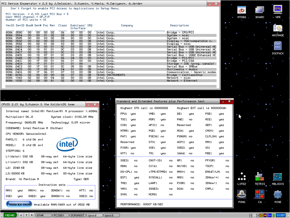Start the LIFE2 game icon
Image resolution: width=290 pixels, height=218 pixels.
[x=241, y=177]
